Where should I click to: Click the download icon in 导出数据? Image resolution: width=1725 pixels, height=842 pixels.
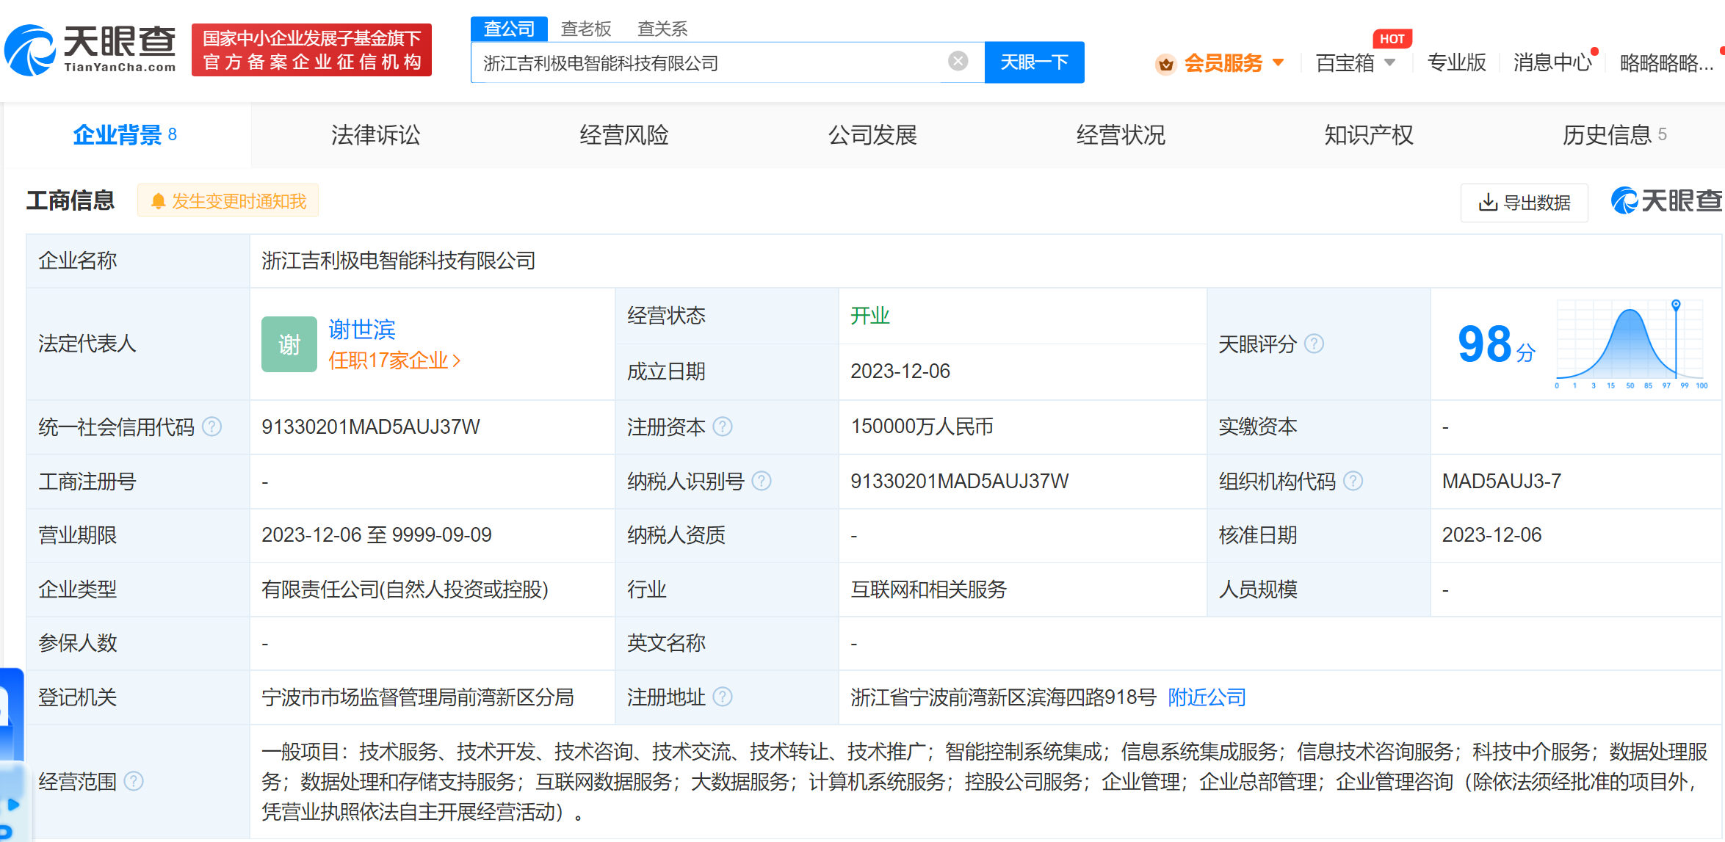[x=1488, y=203]
